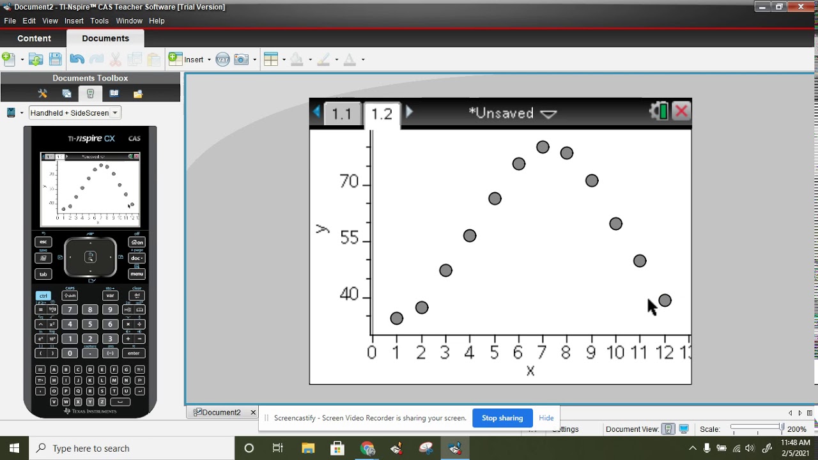Expand the Handheld + SideScreen dropdown
Viewport: 818px width, 460px height.
tap(115, 113)
